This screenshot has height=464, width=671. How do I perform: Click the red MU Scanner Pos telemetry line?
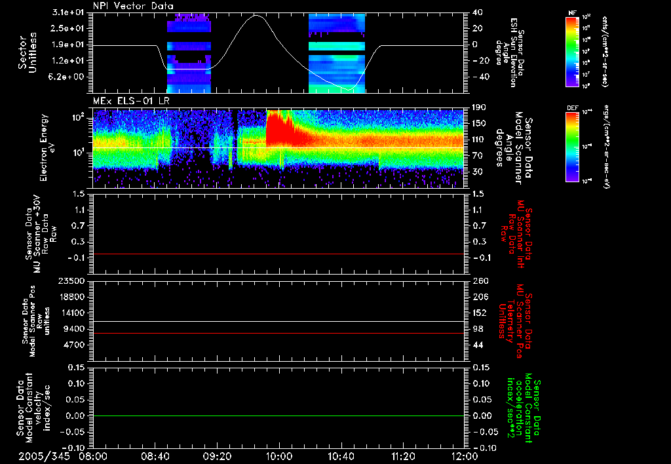tap(278, 333)
